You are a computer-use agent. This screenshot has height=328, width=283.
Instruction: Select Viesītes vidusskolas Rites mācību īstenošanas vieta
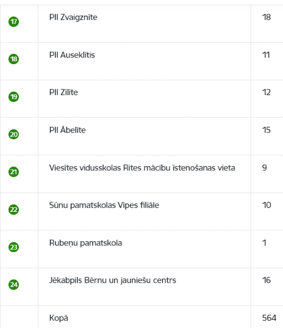142,168
